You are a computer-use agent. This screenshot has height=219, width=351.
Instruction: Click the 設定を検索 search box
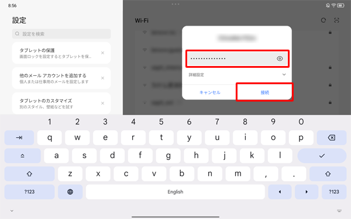coord(61,34)
